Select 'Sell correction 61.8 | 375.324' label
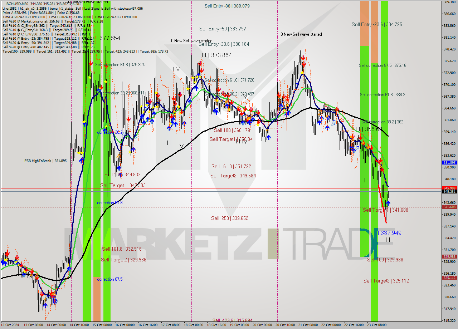 120,65
